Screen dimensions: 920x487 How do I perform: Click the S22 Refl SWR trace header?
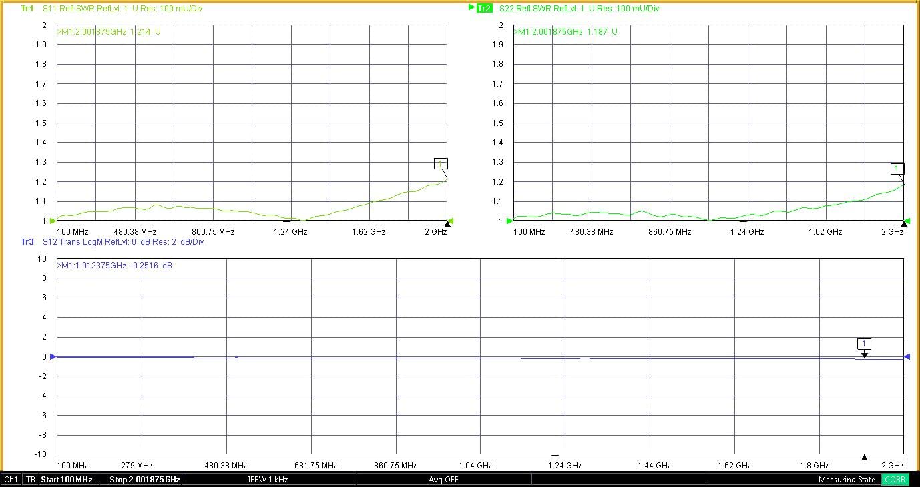coord(579,9)
